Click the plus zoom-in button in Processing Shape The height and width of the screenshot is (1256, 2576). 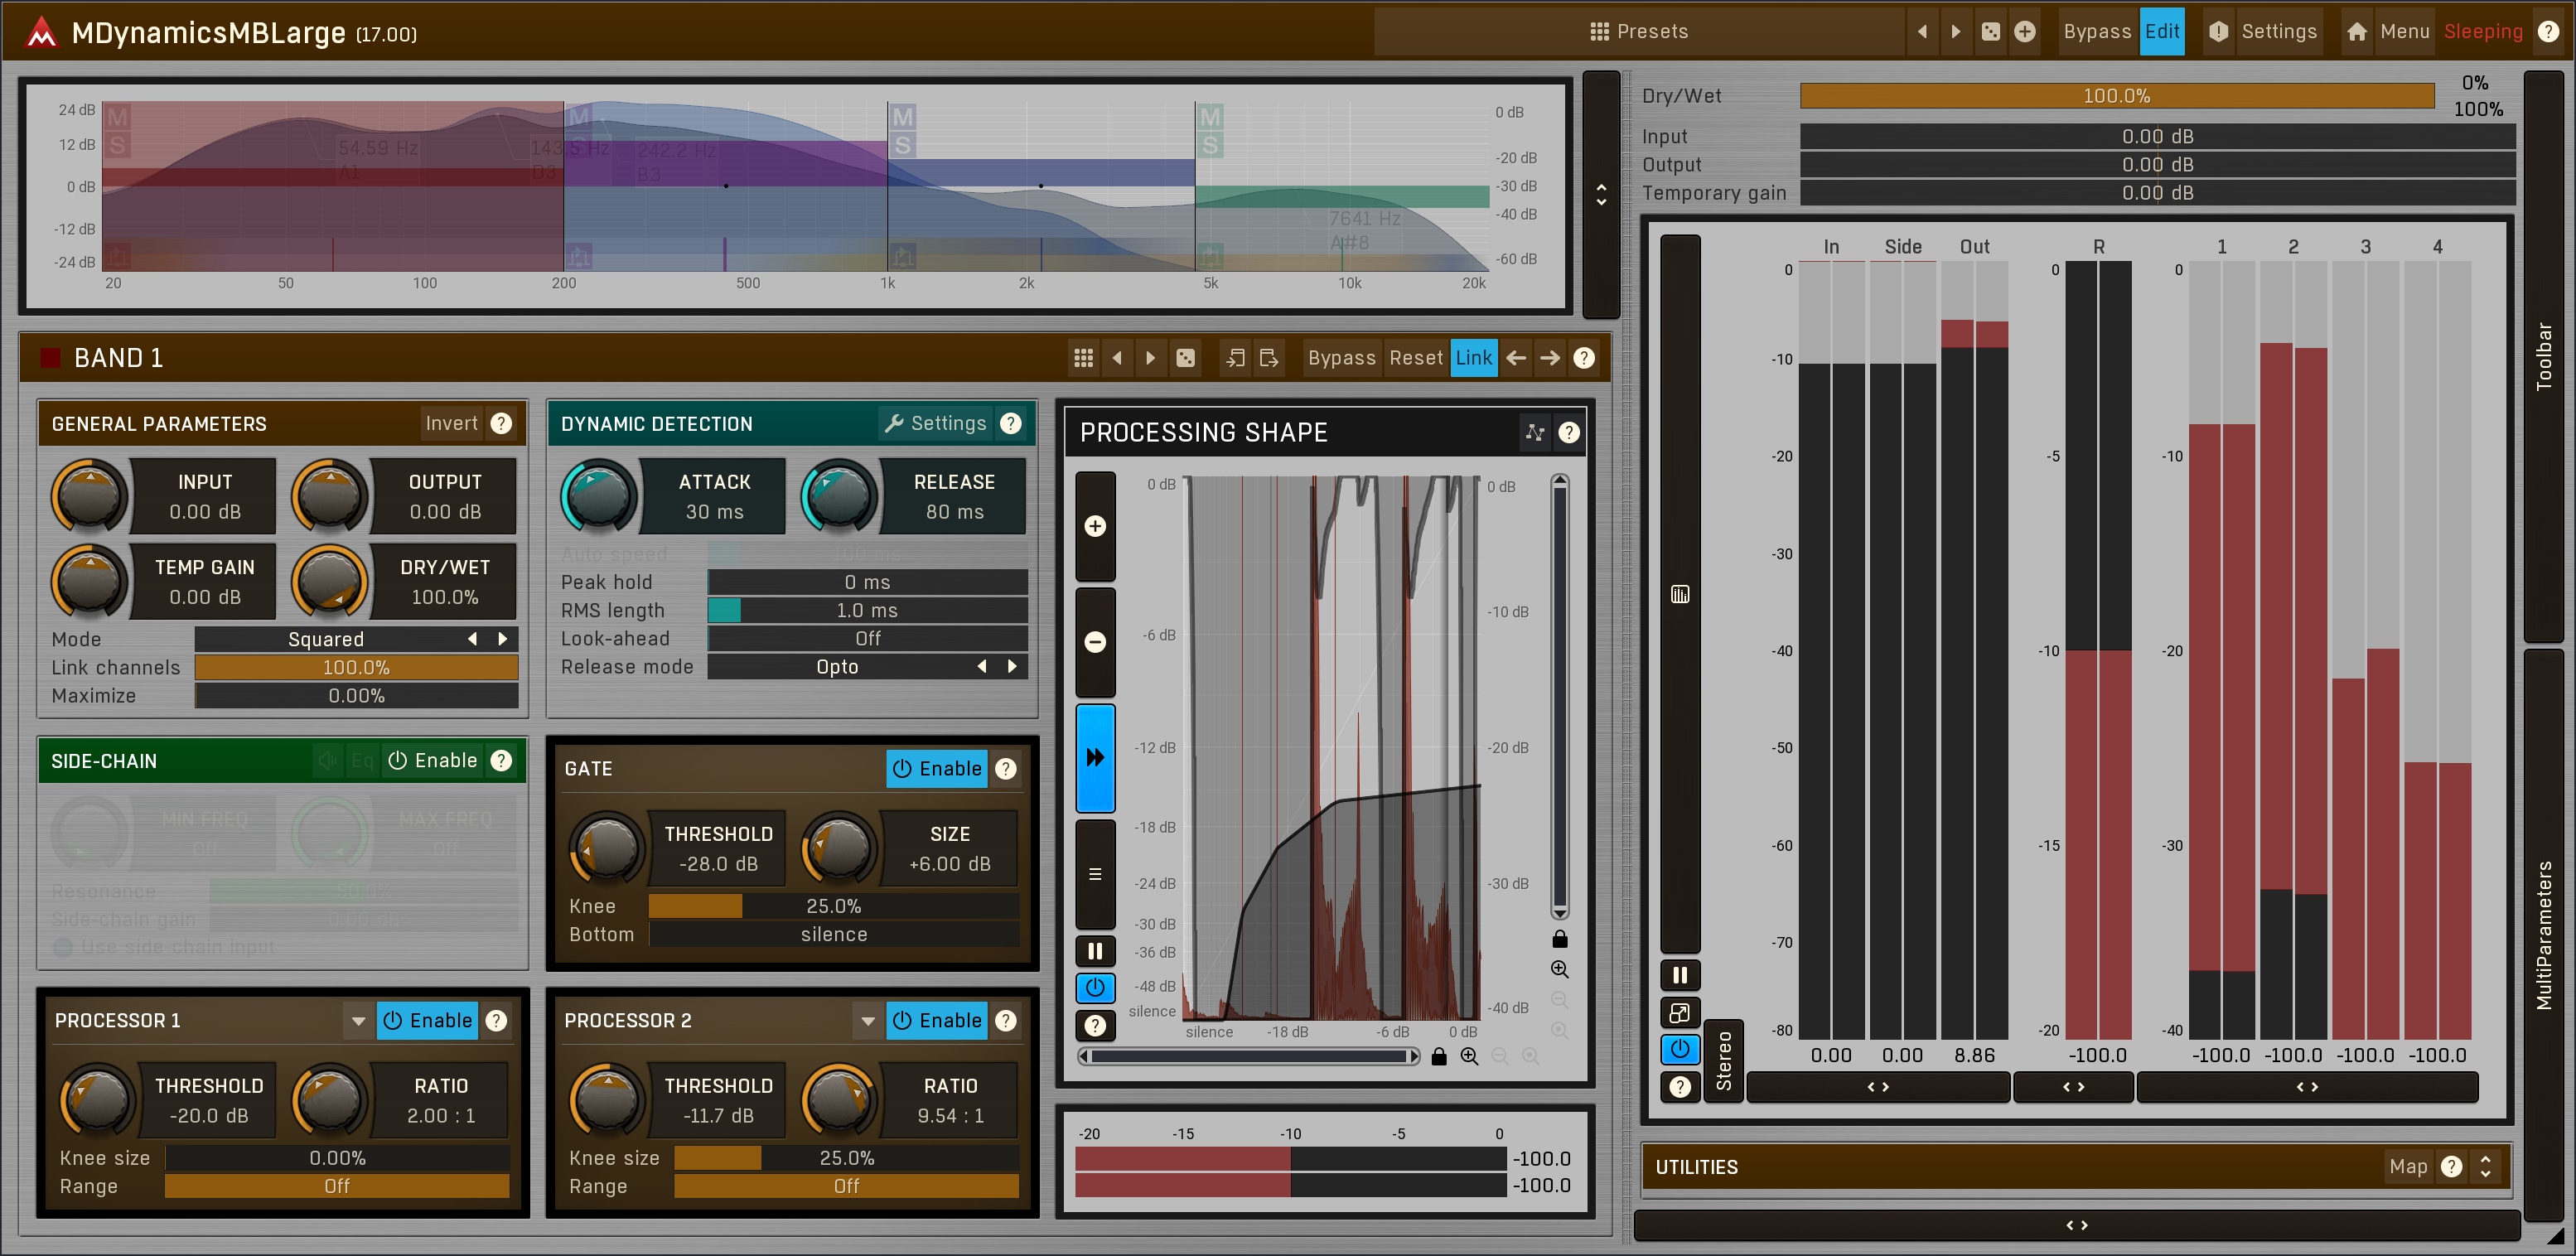coord(1095,526)
